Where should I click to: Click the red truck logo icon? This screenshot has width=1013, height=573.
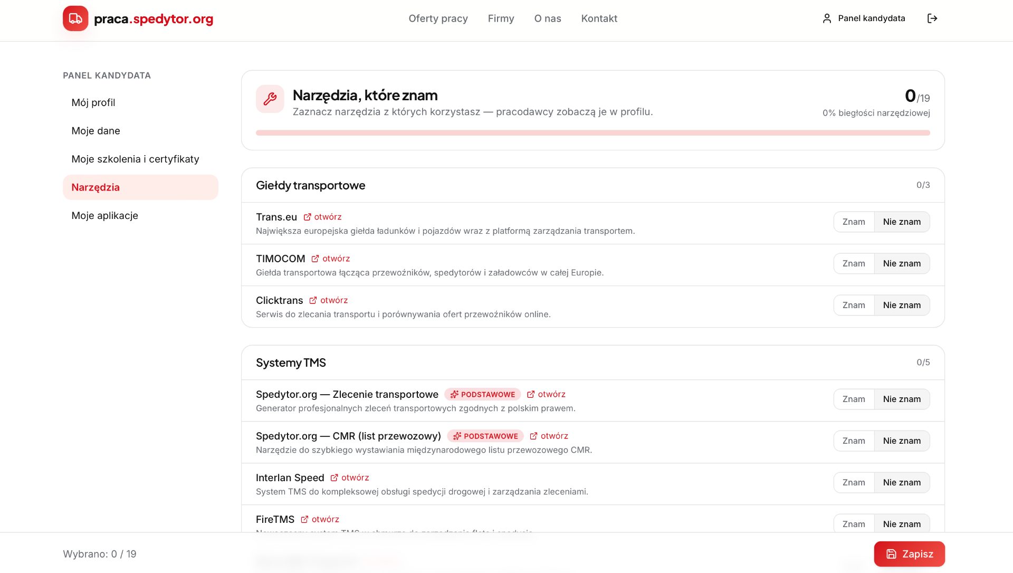coord(75,18)
